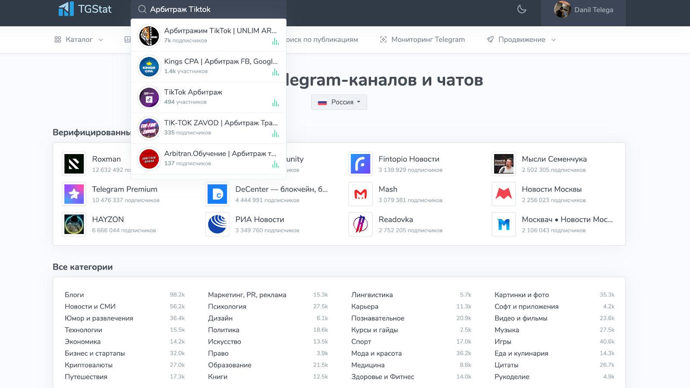Open Каталог menu item
The width and height of the screenshot is (690, 388).
pos(79,39)
